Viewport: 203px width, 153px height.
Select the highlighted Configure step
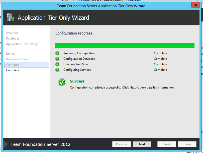point(27,65)
